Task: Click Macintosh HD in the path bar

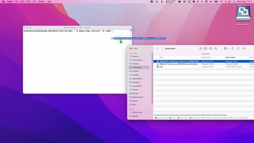Action: [161, 118]
